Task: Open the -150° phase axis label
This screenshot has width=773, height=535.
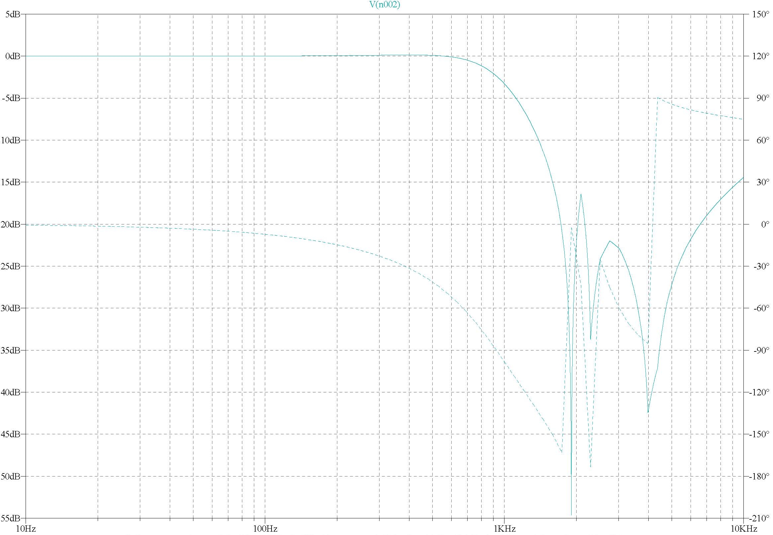Action: [x=759, y=435]
